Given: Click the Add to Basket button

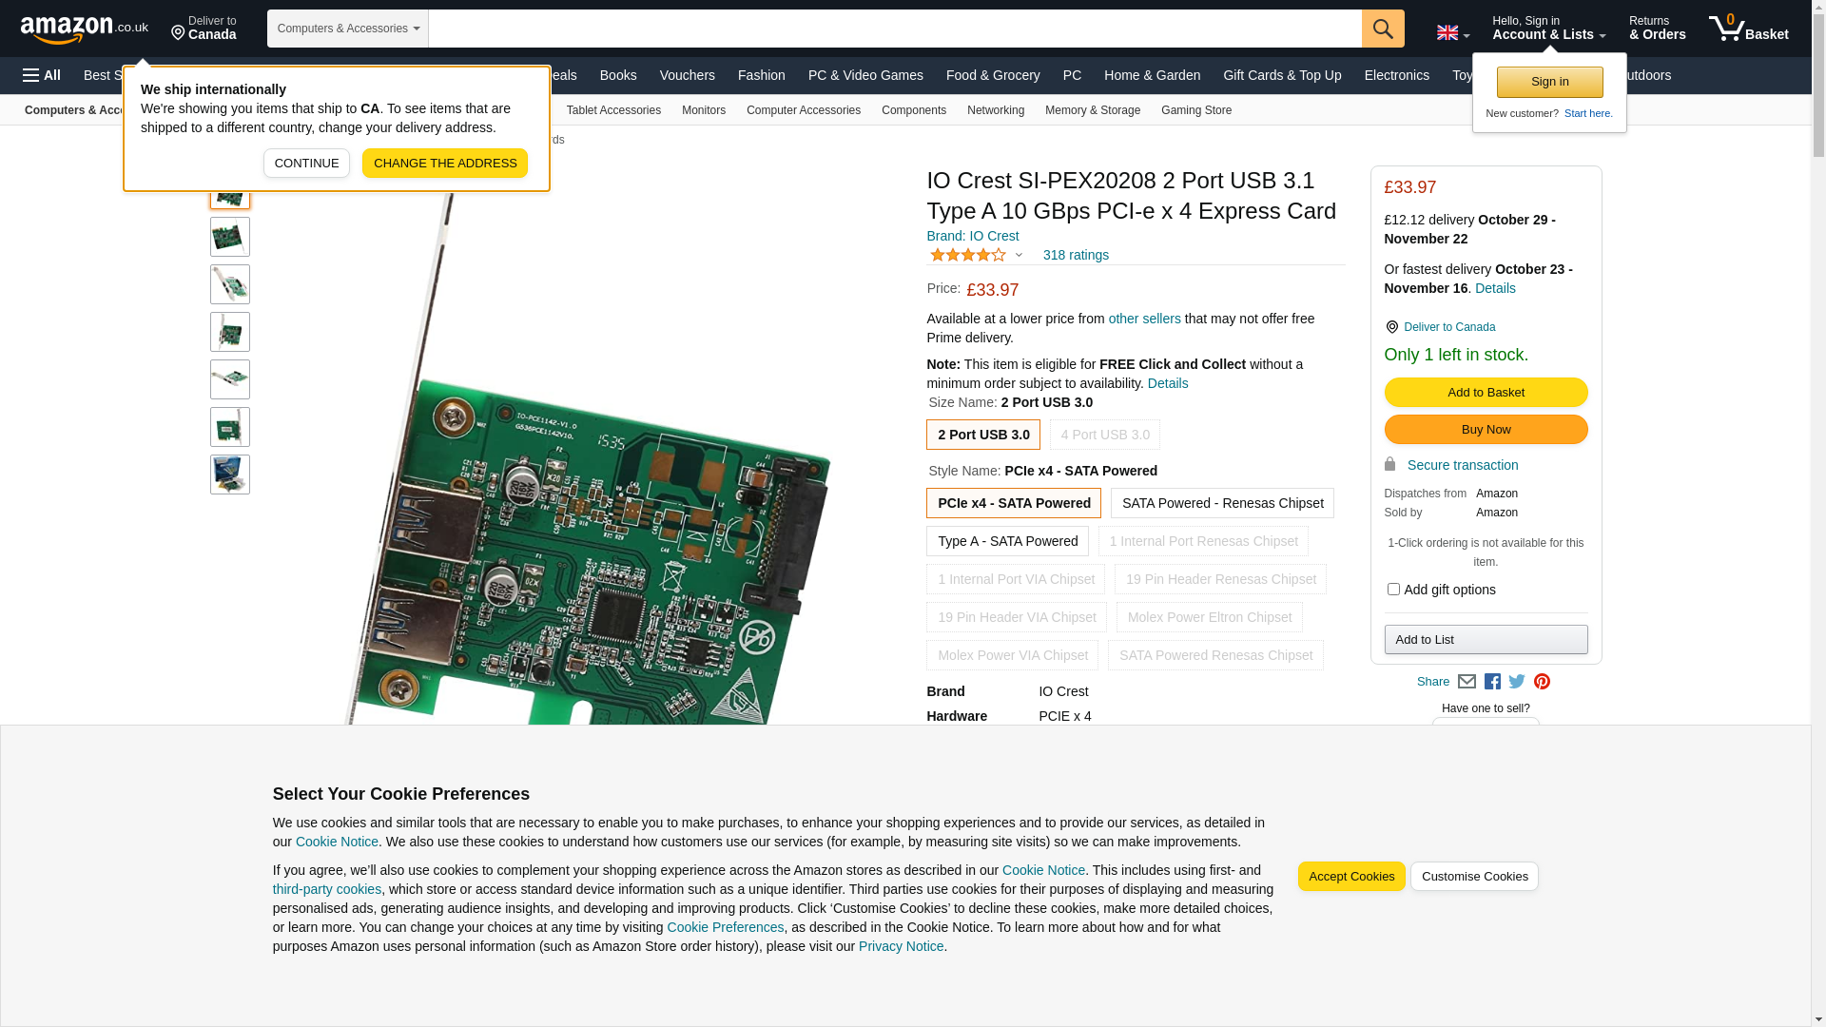Looking at the screenshot, I should (x=1485, y=392).
